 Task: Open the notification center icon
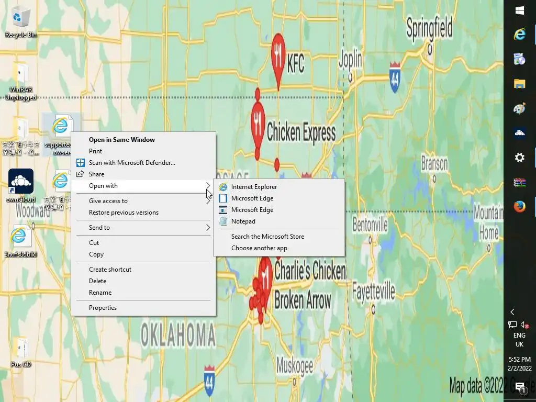tap(520, 388)
